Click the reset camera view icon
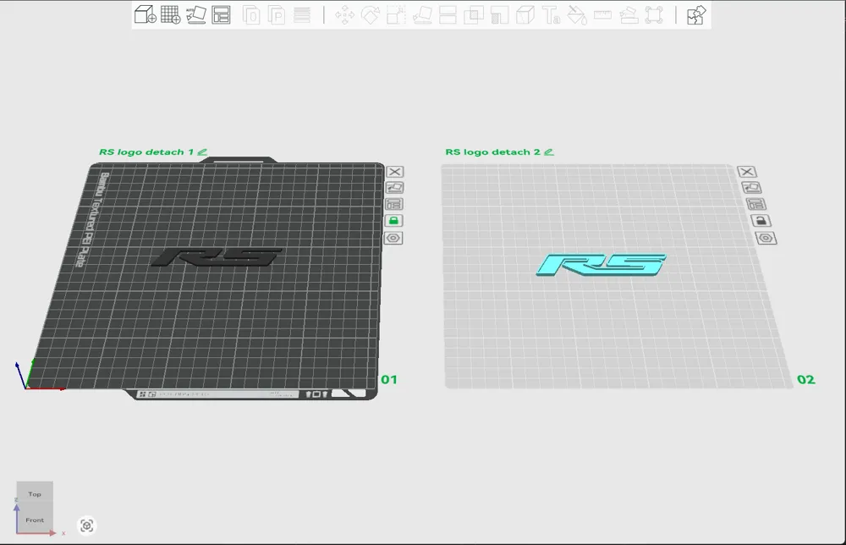Viewport: 846px width, 545px height. [x=87, y=526]
